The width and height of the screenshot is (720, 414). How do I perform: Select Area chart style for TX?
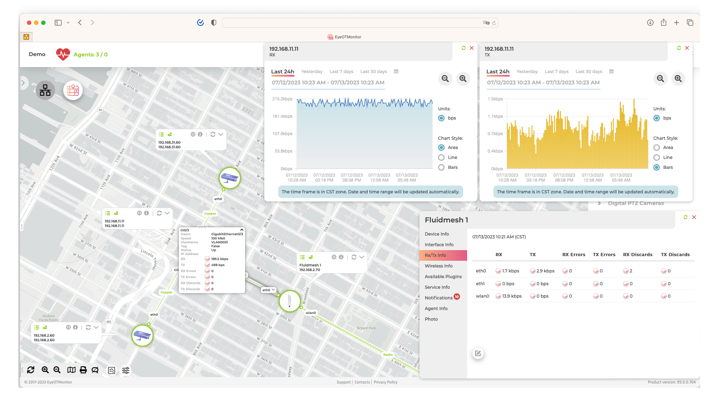pos(657,148)
